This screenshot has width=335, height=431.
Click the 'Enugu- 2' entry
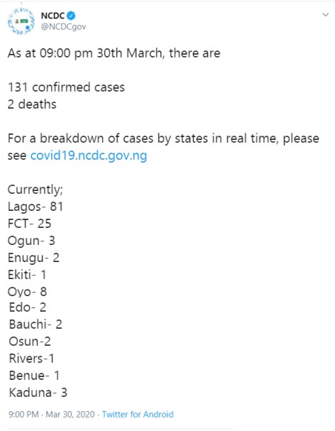click(33, 258)
